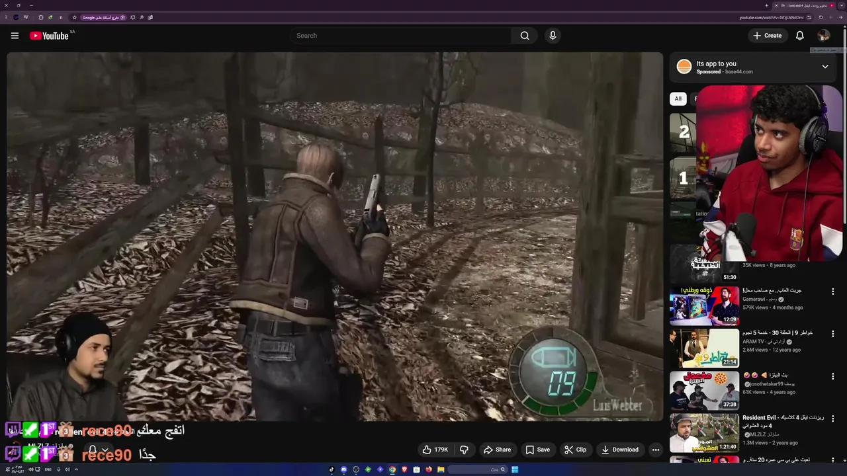Play the 12:09 Gamerawi video thumbnail

(x=704, y=305)
